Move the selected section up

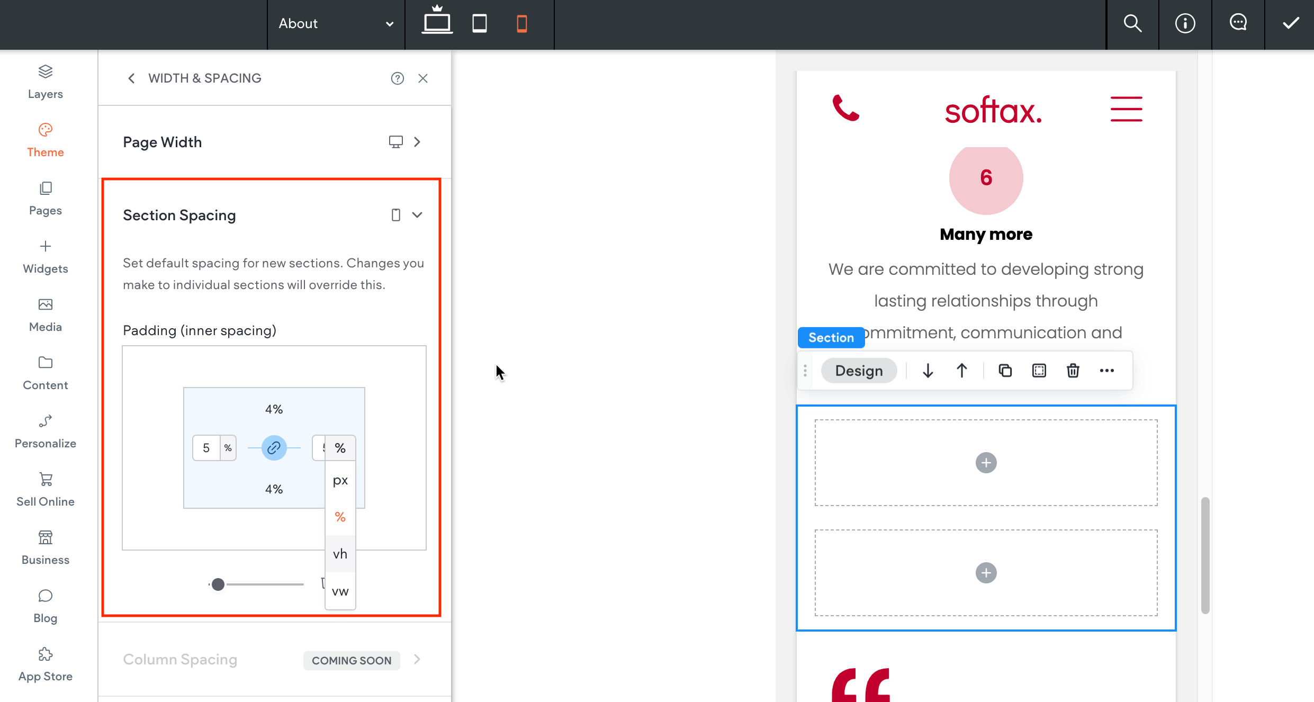point(961,370)
